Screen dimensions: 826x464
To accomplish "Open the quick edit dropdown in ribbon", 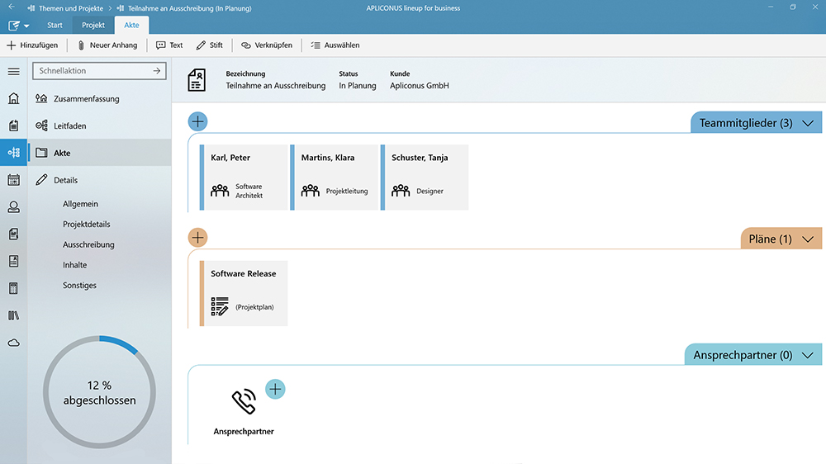I will pyautogui.click(x=18, y=26).
